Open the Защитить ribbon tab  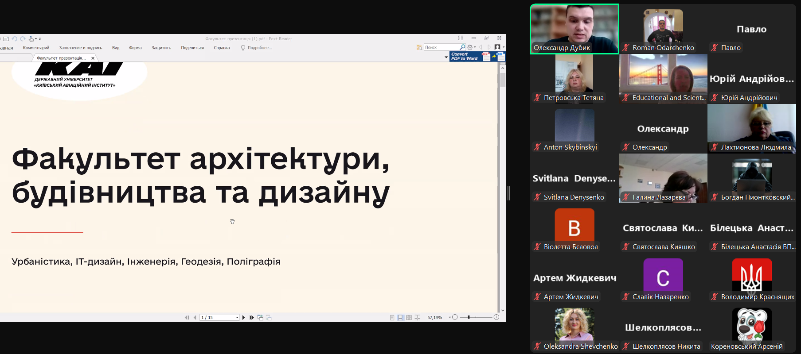[x=161, y=48]
